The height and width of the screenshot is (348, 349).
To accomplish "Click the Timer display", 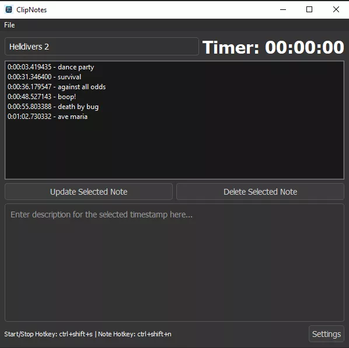I will pyautogui.click(x=273, y=47).
